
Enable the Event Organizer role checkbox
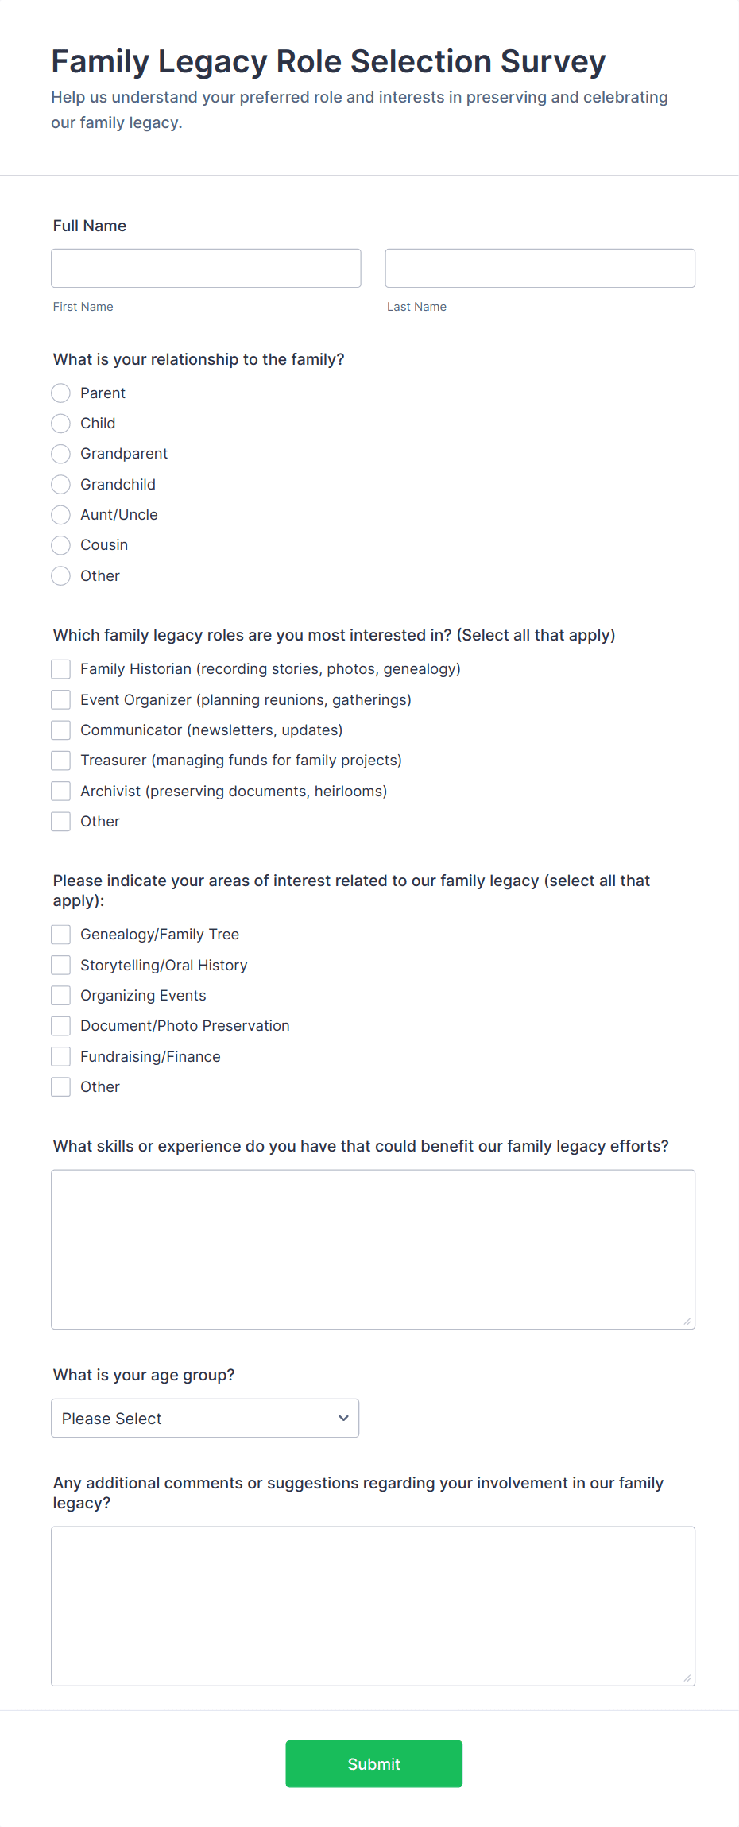point(60,699)
